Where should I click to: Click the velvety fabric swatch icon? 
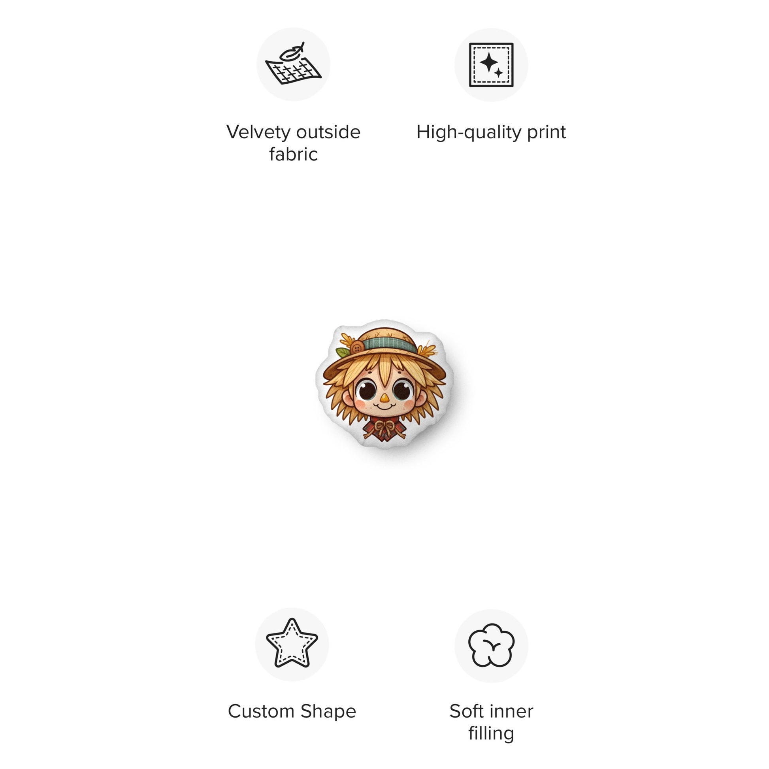pyautogui.click(x=293, y=64)
